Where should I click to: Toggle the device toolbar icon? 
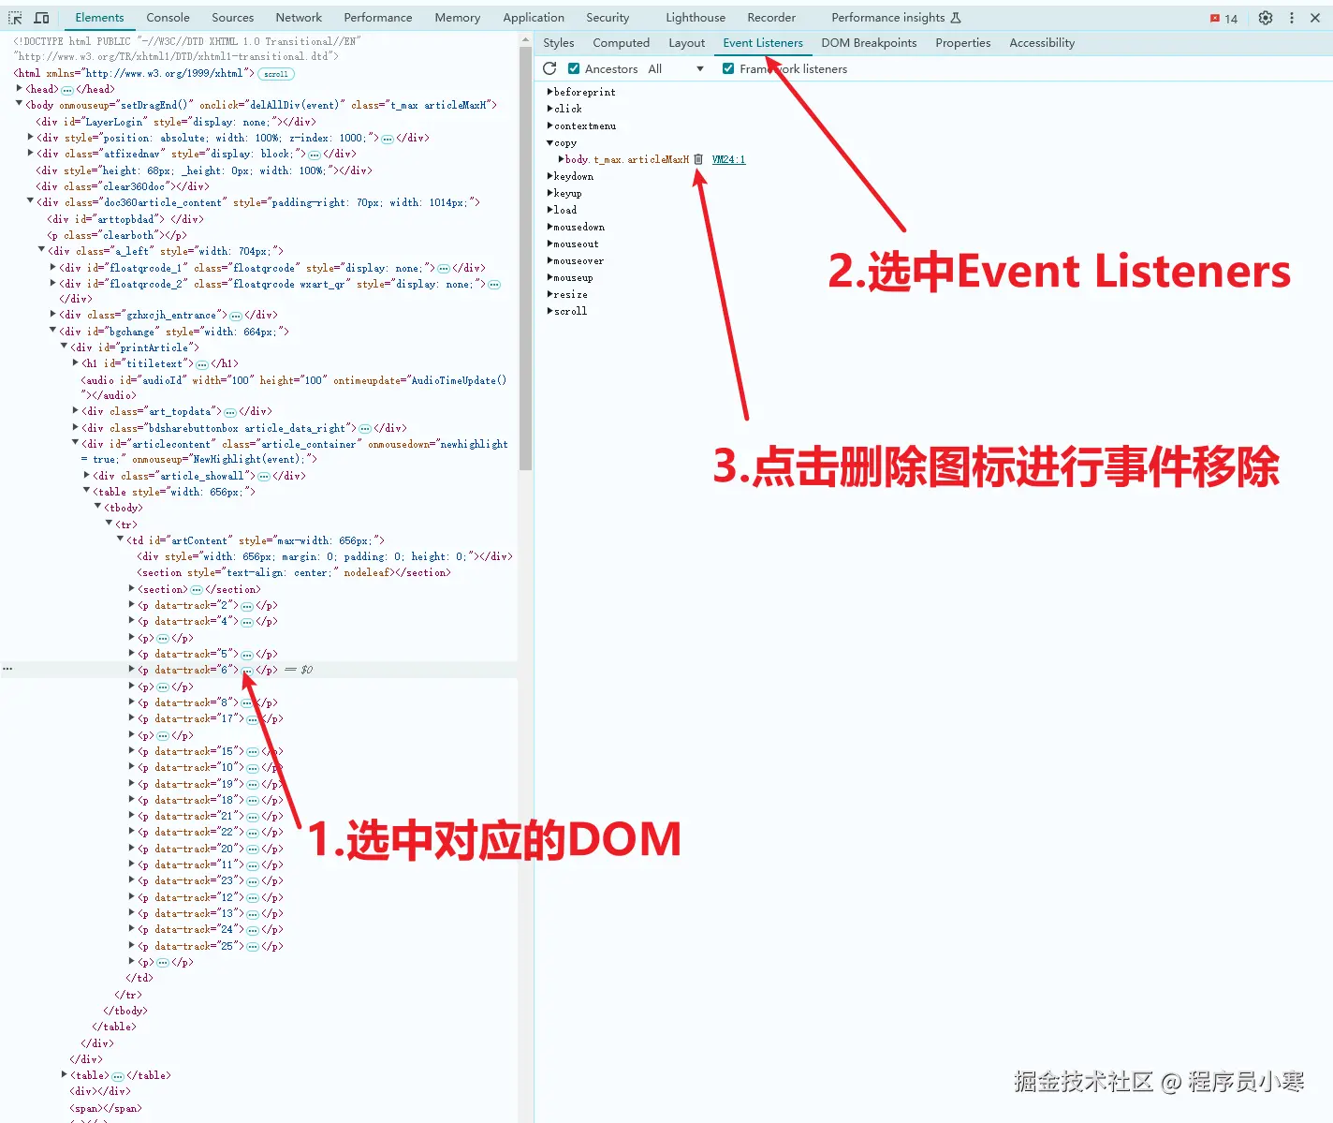click(41, 18)
